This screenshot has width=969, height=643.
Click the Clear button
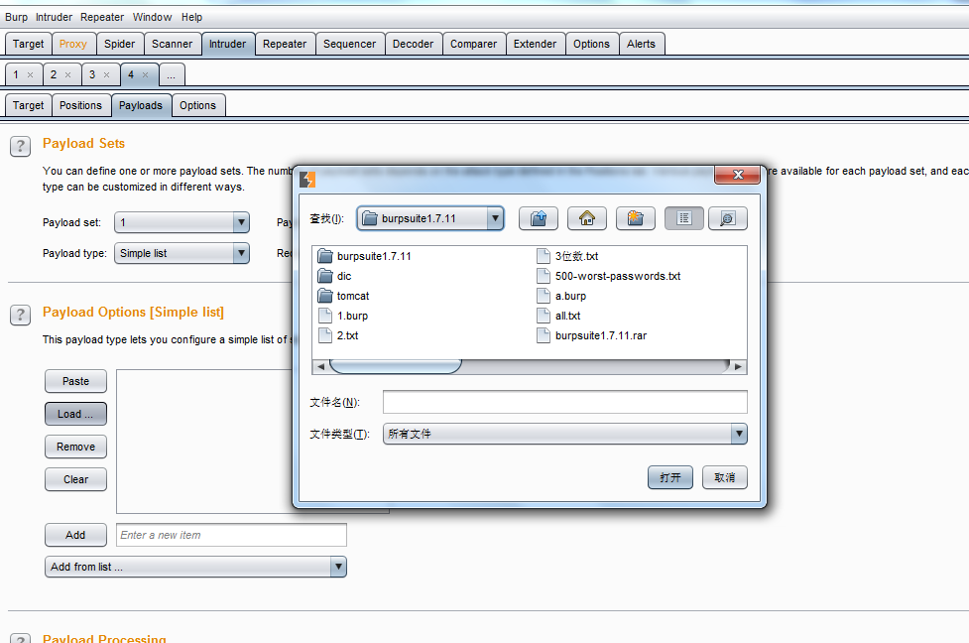pyautogui.click(x=75, y=480)
